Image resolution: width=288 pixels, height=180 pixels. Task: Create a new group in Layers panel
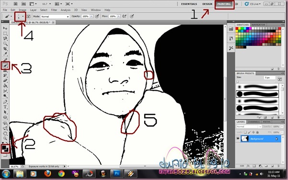click(x=266, y=166)
